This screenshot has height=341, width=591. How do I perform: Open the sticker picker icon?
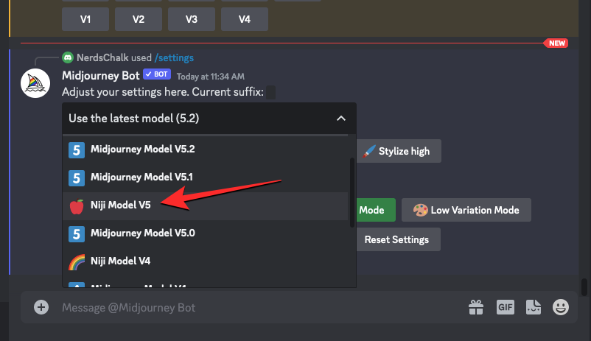(x=534, y=307)
